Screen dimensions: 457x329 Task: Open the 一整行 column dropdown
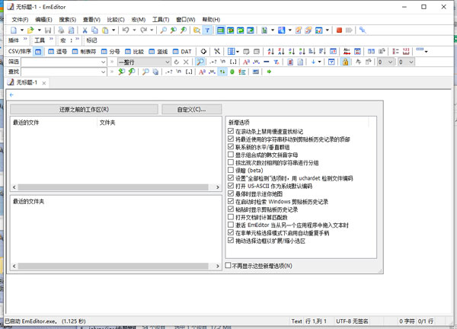[x=188, y=62]
